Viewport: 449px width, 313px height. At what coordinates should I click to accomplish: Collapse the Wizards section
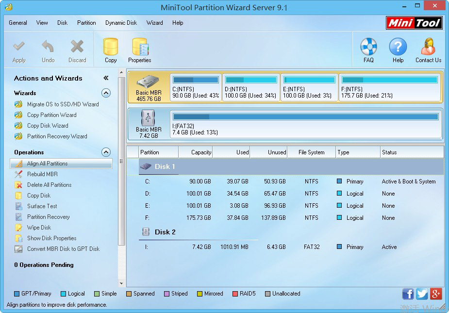tap(106, 93)
